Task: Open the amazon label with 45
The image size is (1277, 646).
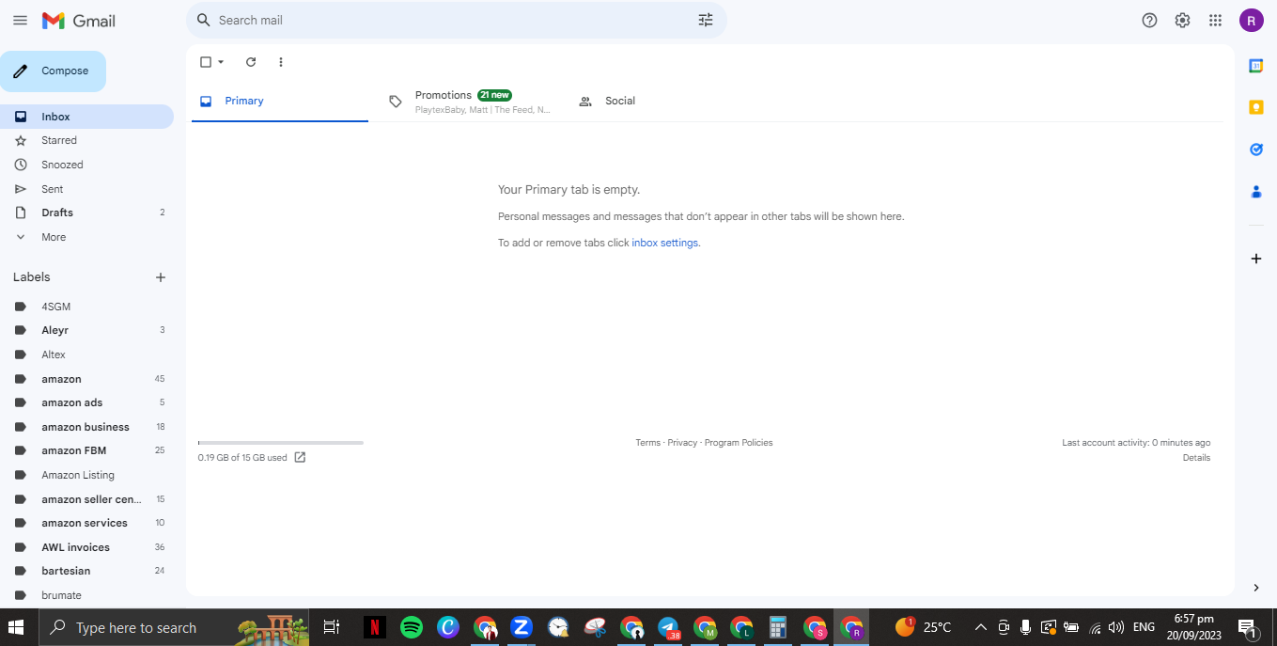Action: (86, 379)
